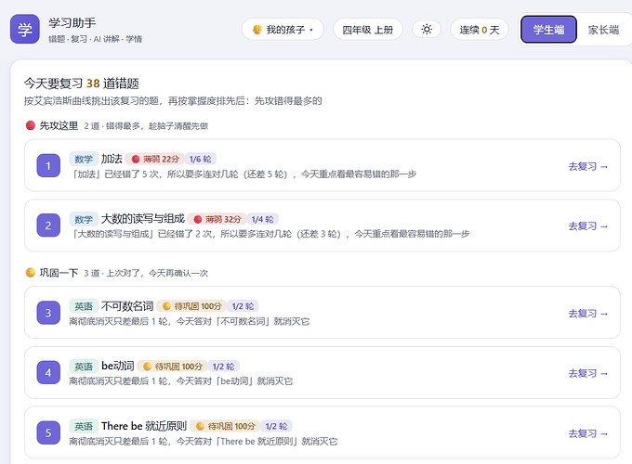Click 待巩固 100分 badge on There be card

(225, 426)
